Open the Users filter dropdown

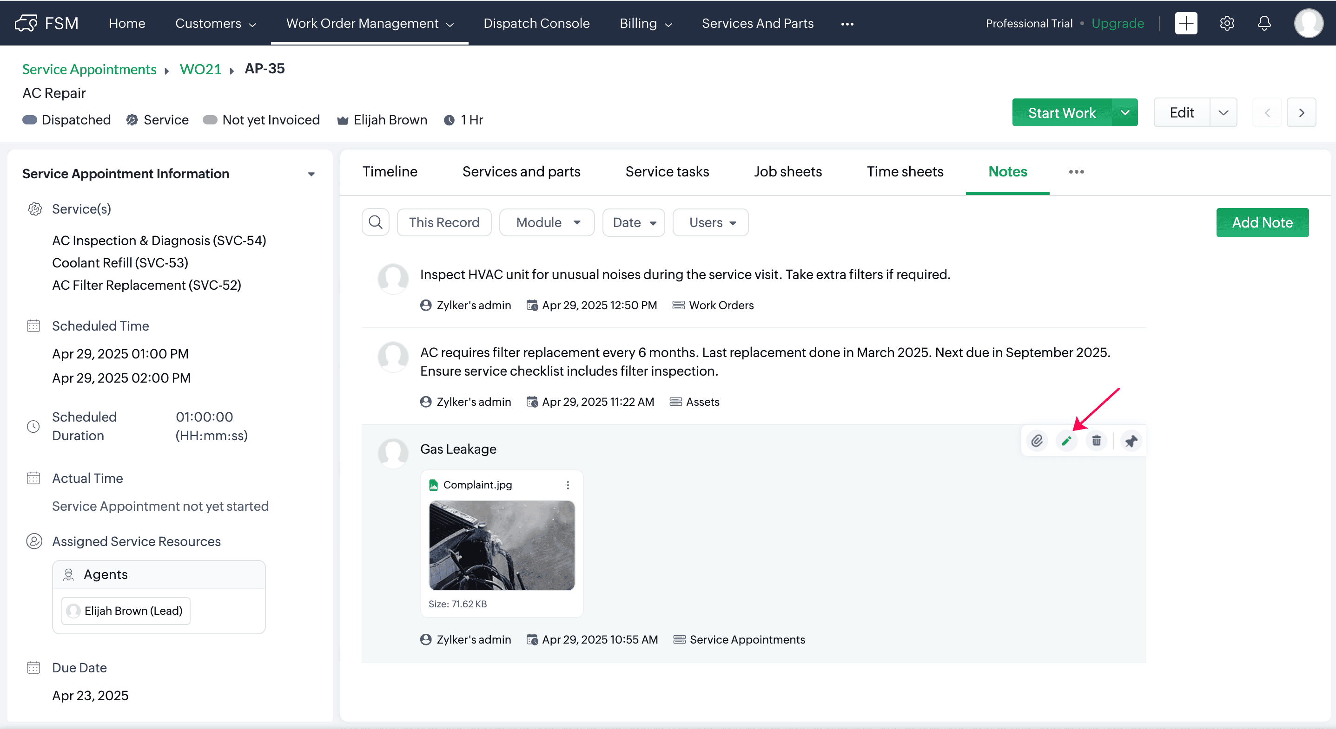point(711,222)
